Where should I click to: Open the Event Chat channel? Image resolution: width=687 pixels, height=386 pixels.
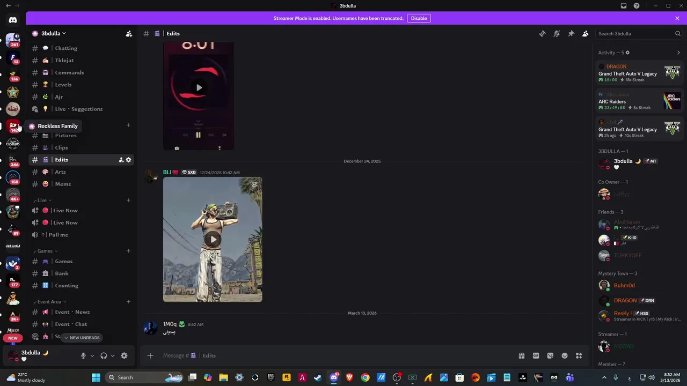(82, 324)
